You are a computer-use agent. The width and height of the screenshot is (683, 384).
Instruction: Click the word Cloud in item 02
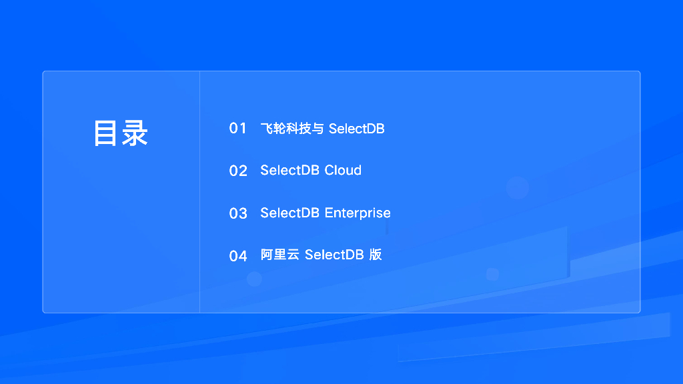(343, 170)
